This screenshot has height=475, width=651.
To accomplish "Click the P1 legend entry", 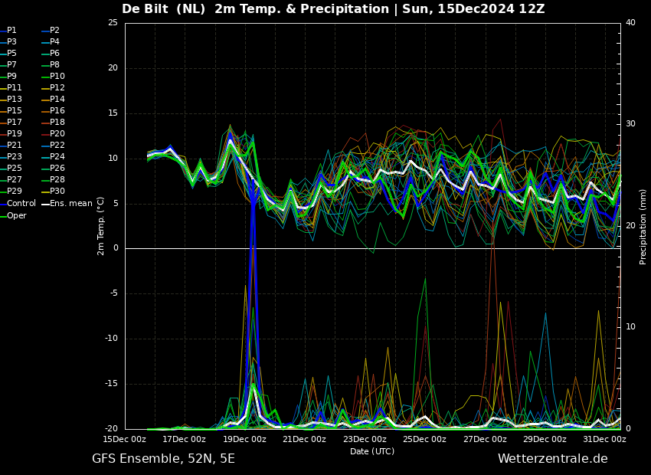I will point(11,31).
